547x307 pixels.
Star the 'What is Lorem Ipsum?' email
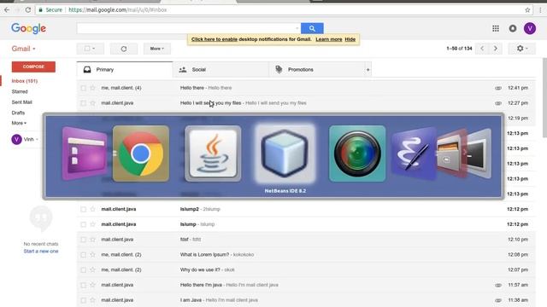tap(93, 254)
